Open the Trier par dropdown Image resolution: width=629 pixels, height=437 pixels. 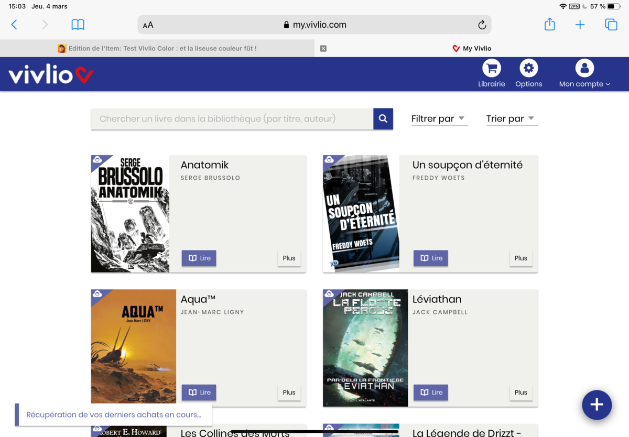coord(511,119)
